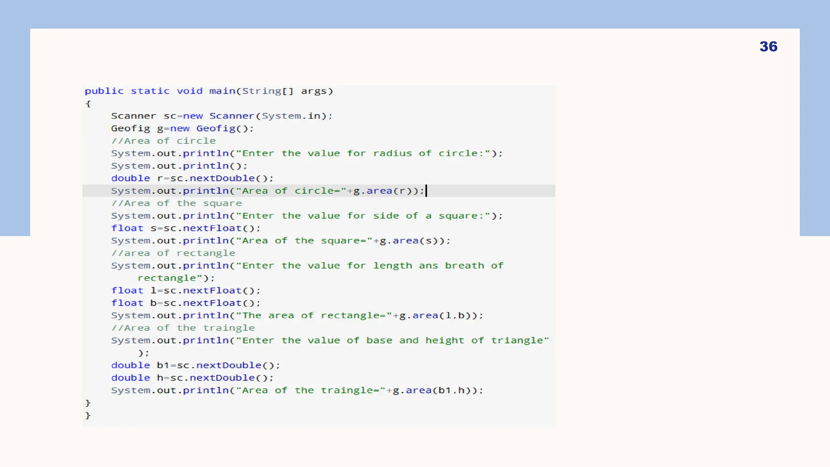Viewport: 830px width, 467px height.
Task: Click the //area of rectangle comment
Action: [173, 253]
